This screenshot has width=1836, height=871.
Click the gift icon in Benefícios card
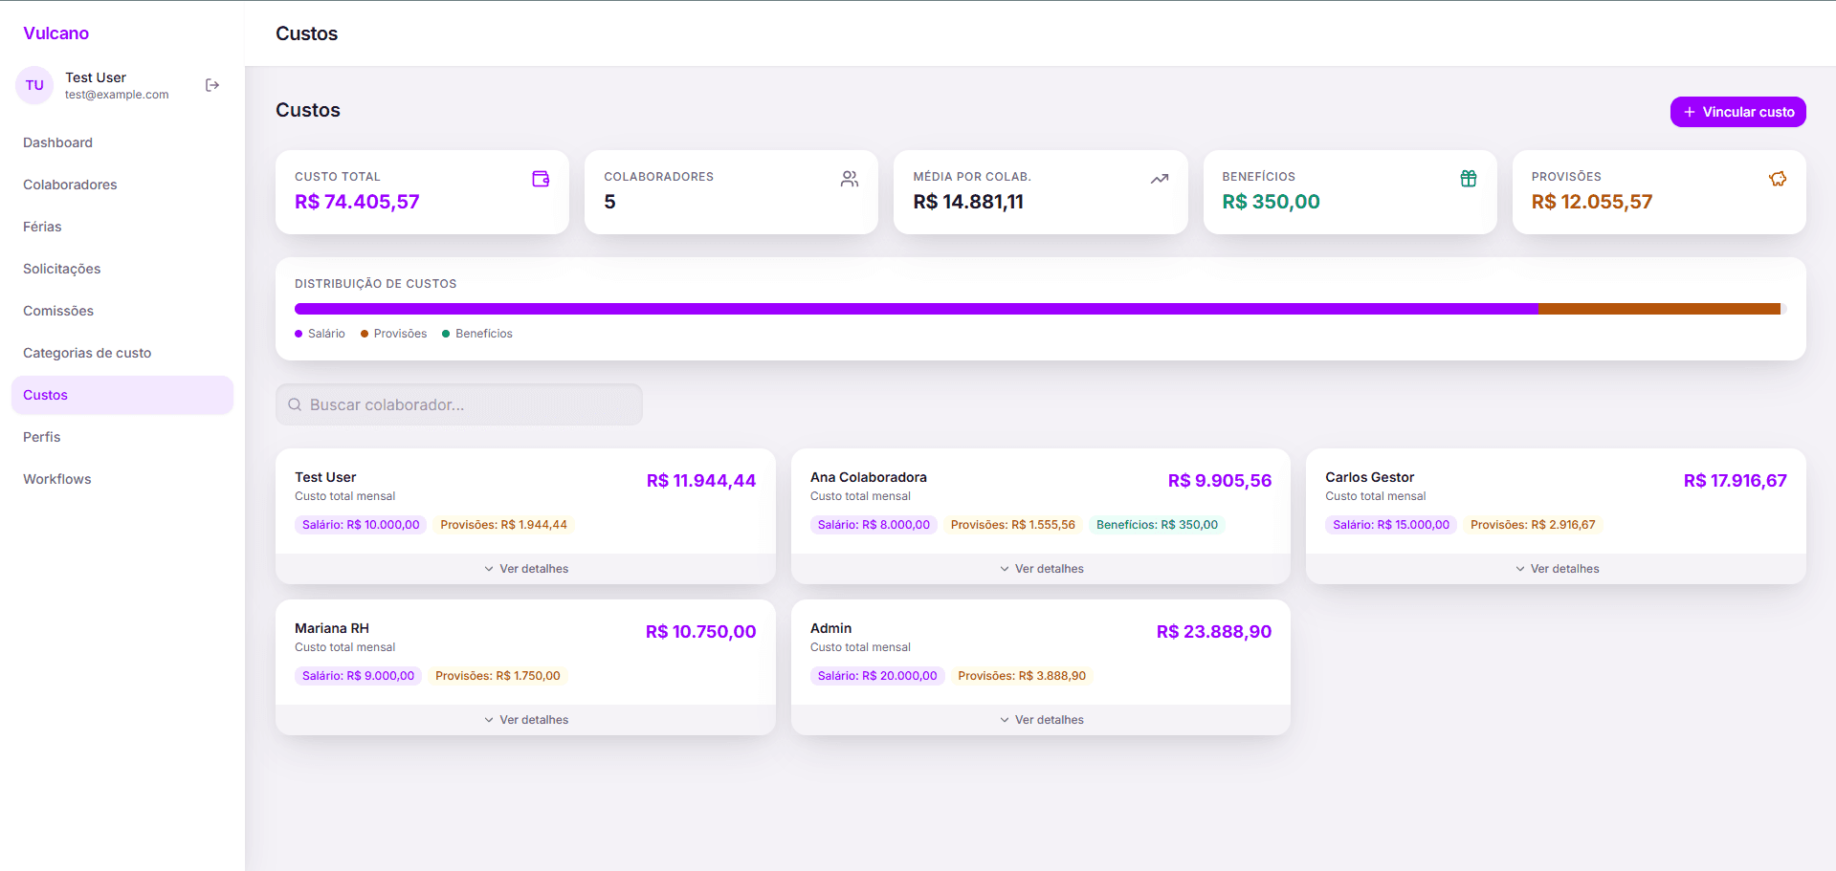(1469, 179)
